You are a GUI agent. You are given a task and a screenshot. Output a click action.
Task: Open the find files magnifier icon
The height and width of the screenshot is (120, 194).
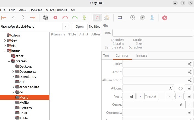click(133, 17)
